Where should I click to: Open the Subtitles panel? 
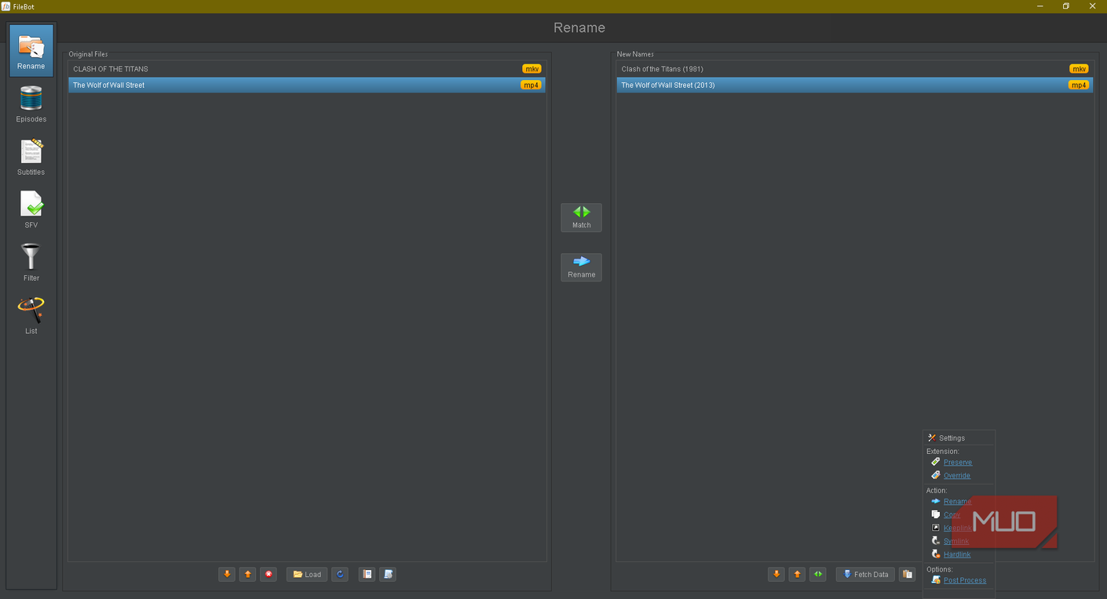[31, 156]
